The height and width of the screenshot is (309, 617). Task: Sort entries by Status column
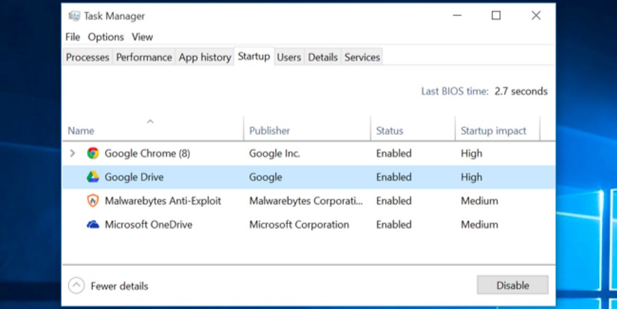tap(389, 130)
